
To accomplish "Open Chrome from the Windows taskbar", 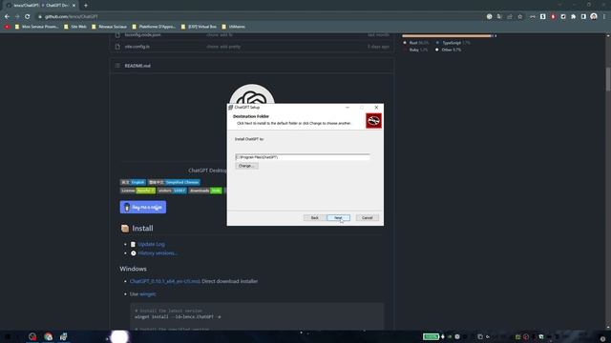I will click(48, 336).
